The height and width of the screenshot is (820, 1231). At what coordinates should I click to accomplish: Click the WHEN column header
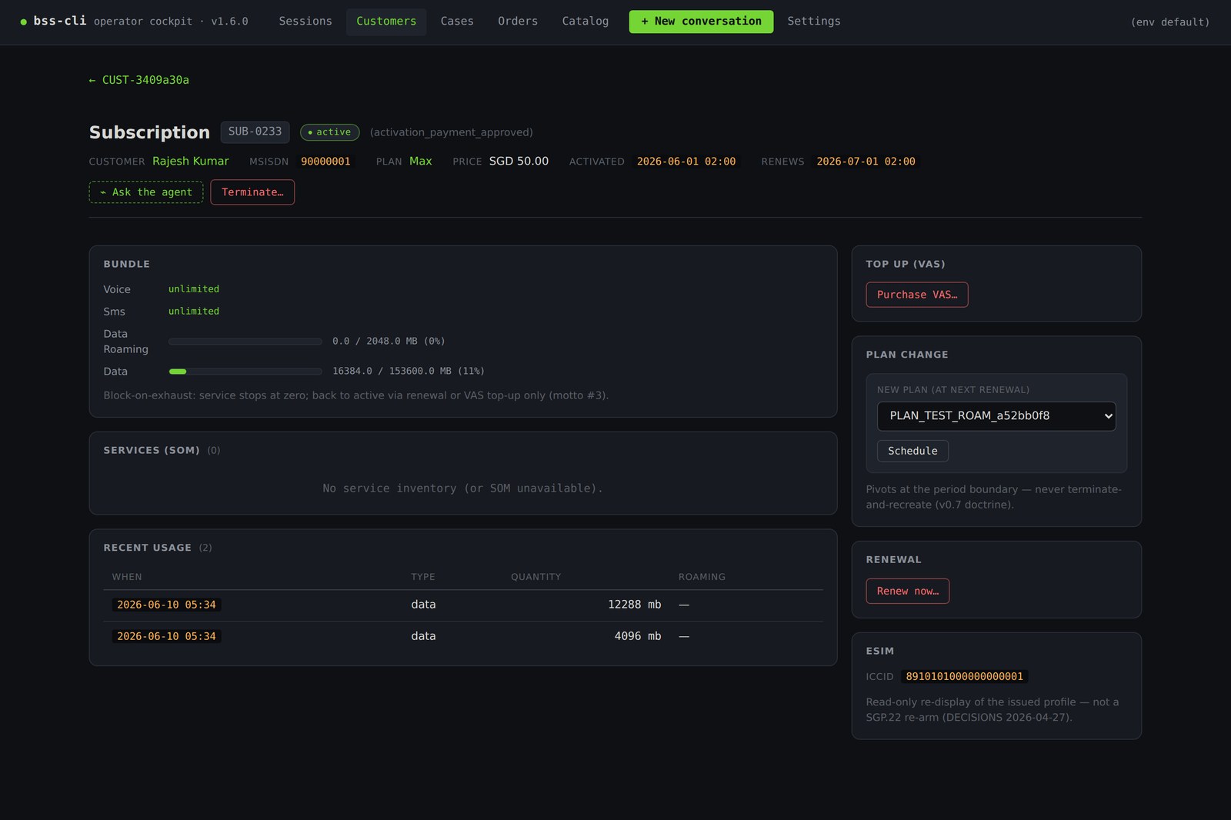[x=127, y=577]
